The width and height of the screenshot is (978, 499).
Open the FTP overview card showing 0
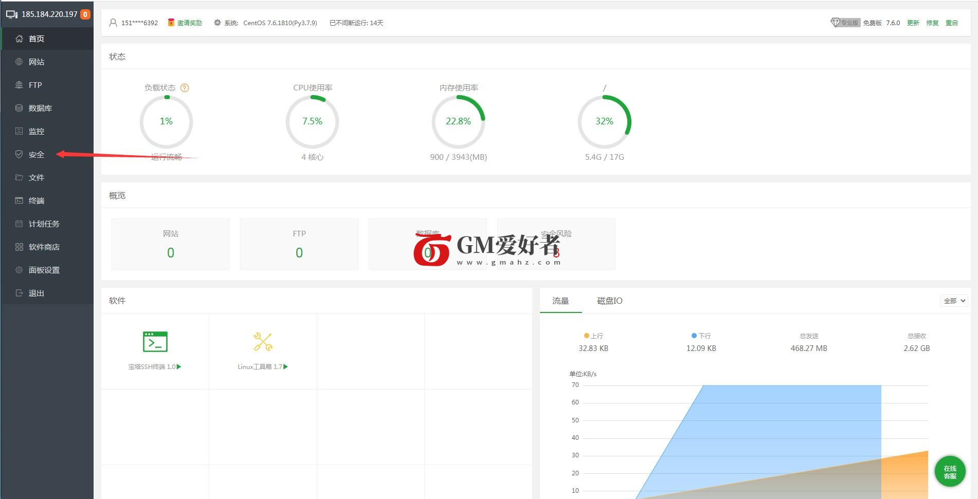click(x=299, y=244)
